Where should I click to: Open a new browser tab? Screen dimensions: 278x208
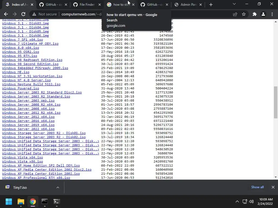pos(211,5)
